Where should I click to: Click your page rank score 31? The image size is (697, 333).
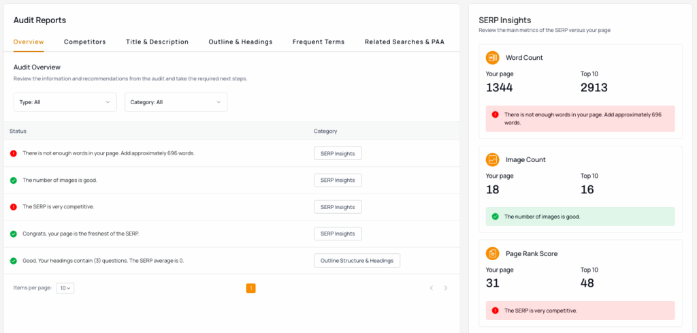[493, 283]
